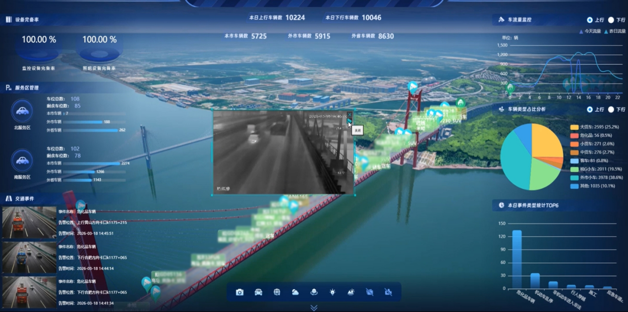Click the car icon in bottom toolbar
Screen dimensions: 628x312
258,292
